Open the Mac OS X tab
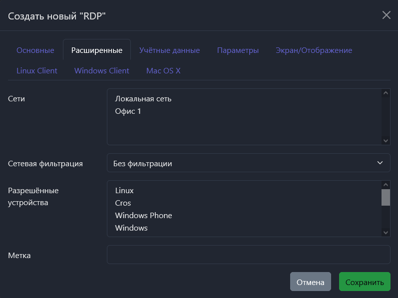Image resolution: width=398 pixels, height=298 pixels. (163, 71)
